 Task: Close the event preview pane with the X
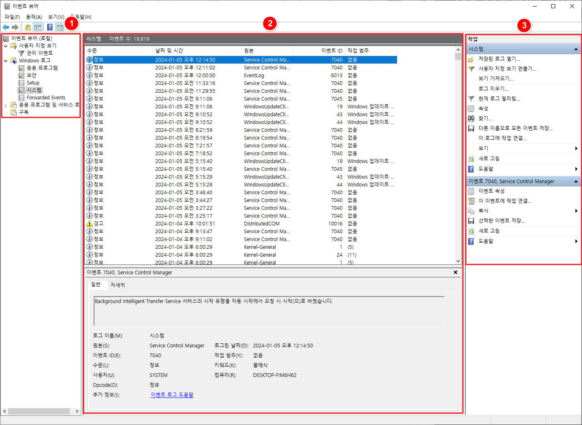click(x=455, y=272)
